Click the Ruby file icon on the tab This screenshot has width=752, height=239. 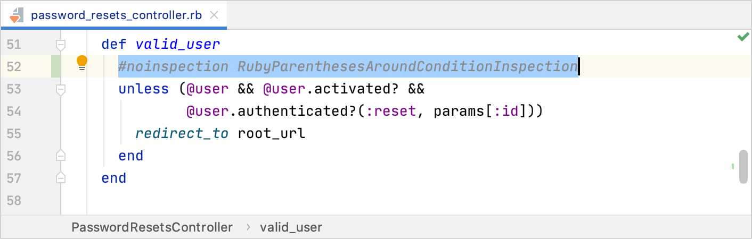coord(16,15)
